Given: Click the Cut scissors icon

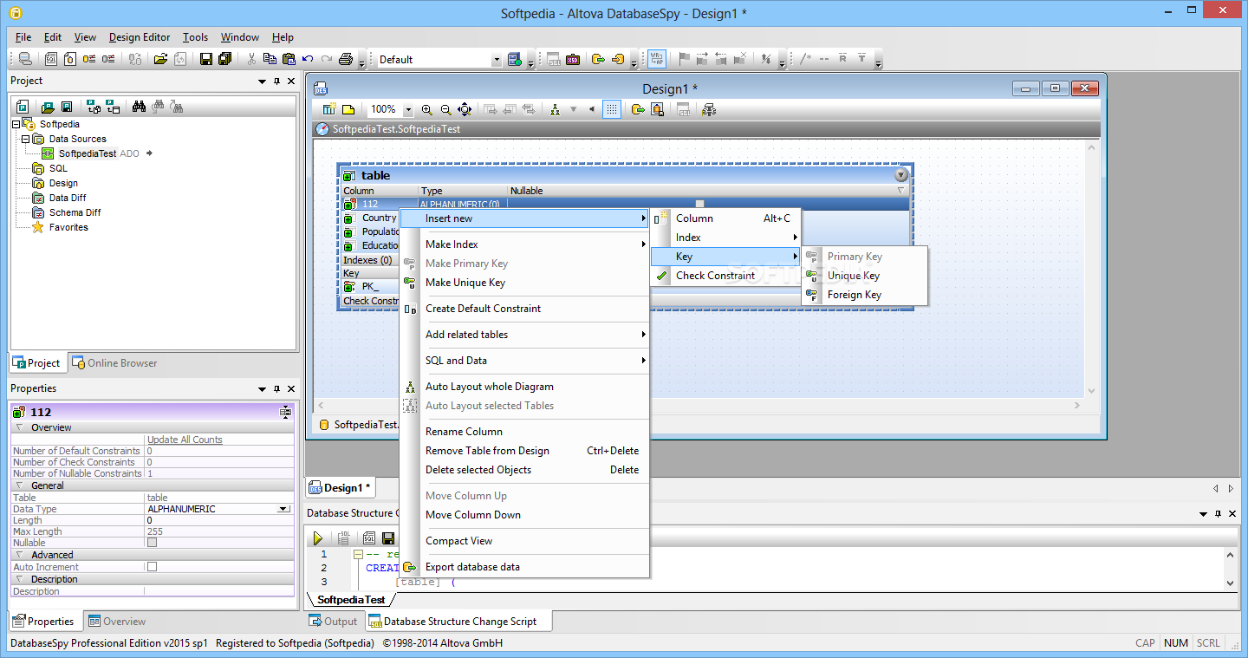Looking at the screenshot, I should coord(251,59).
